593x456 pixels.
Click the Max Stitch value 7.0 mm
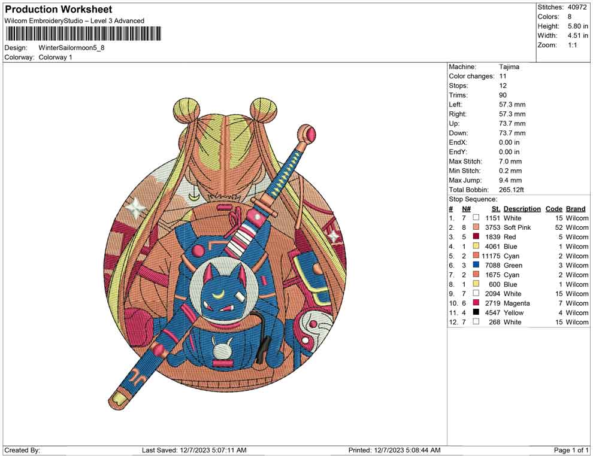coord(510,162)
